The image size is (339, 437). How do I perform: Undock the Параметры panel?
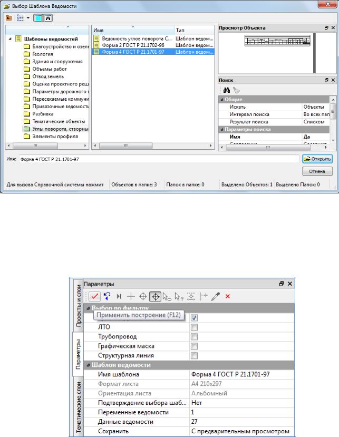(x=282, y=284)
